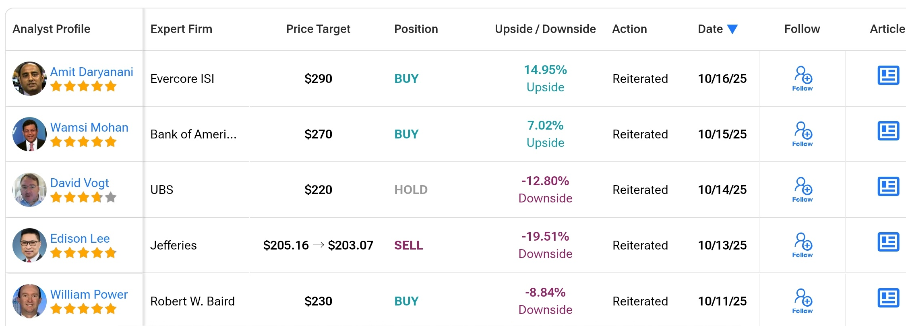Click the Price Target column header
This screenshot has width=906, height=326.
pos(318,29)
